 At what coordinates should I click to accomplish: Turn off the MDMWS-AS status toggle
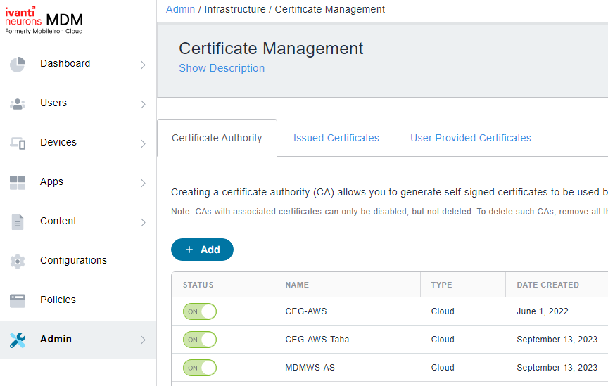coord(200,368)
